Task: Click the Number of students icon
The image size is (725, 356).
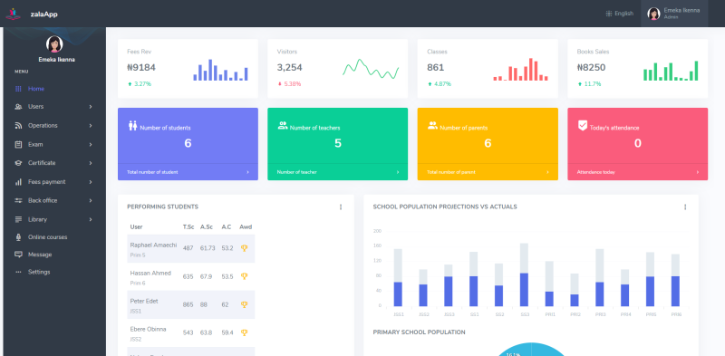Action: coord(132,126)
